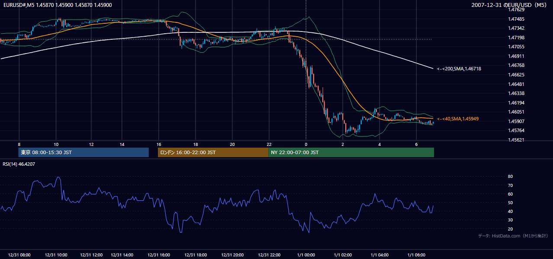Click price axis label 1.46625
The width and height of the screenshot is (553, 259).
coord(516,75)
